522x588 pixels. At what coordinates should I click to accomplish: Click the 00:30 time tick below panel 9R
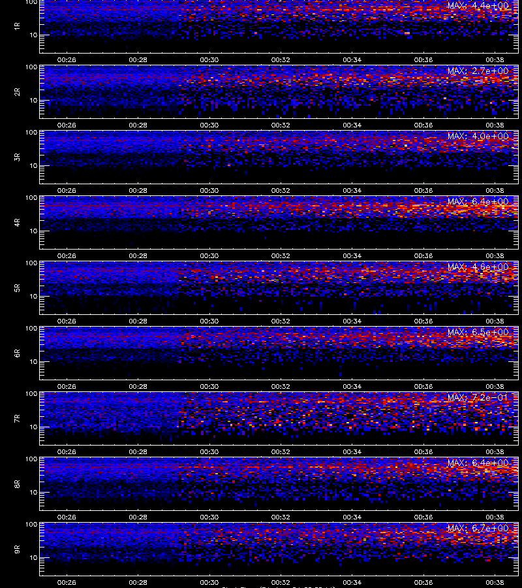pos(209,582)
